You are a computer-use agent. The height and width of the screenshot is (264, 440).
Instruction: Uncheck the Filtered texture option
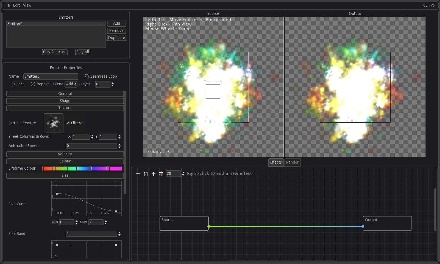click(x=68, y=123)
